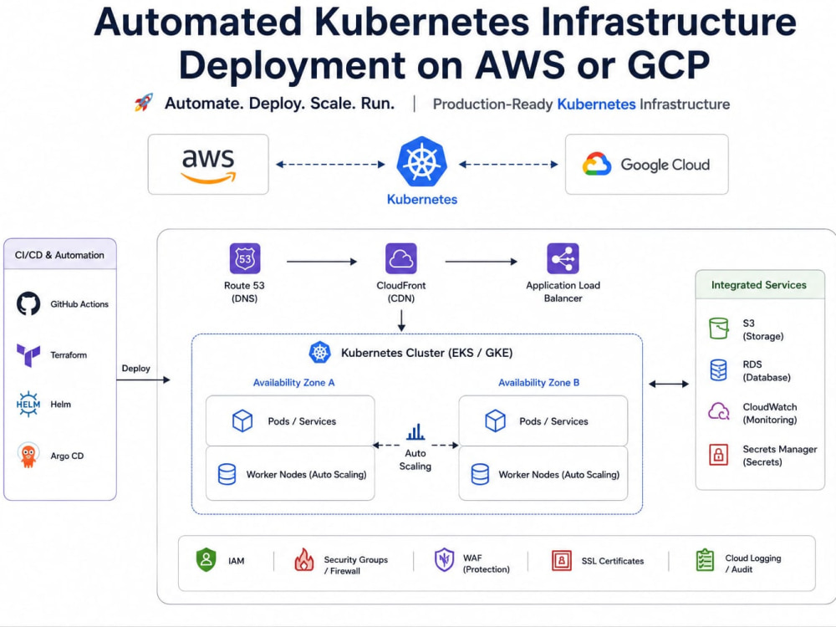Click the Availability Zone A label
Screen dimensions: 836x627
(293, 382)
